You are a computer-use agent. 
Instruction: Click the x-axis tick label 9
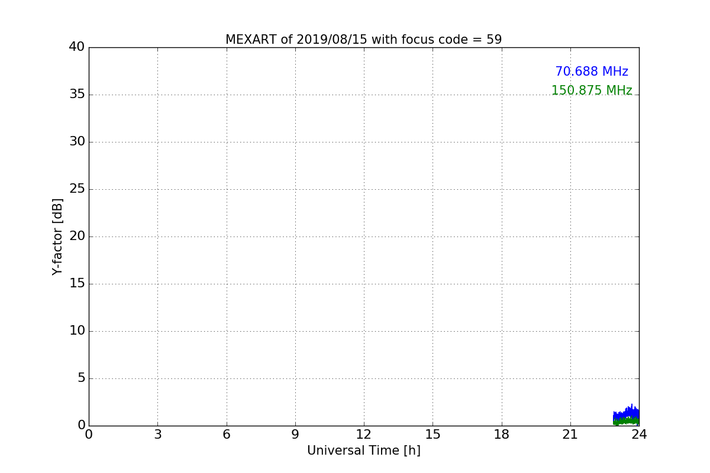coord(295,435)
